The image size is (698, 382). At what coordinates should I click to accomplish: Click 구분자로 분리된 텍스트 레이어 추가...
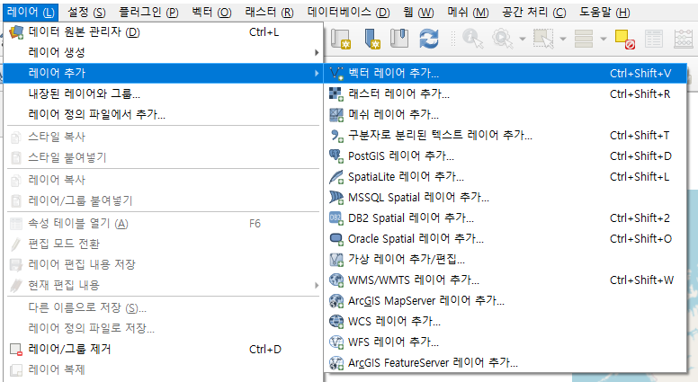pos(506,135)
